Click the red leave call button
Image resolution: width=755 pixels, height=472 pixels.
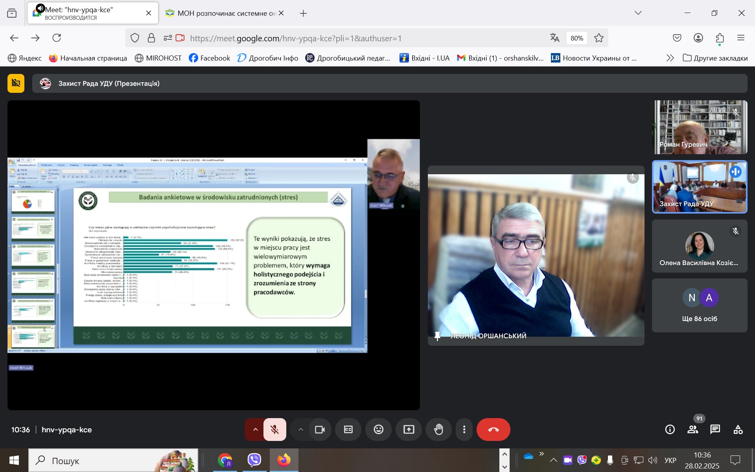click(493, 430)
